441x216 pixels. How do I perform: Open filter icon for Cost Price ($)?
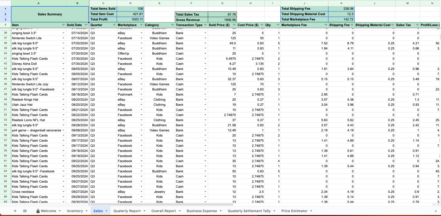[262, 25]
